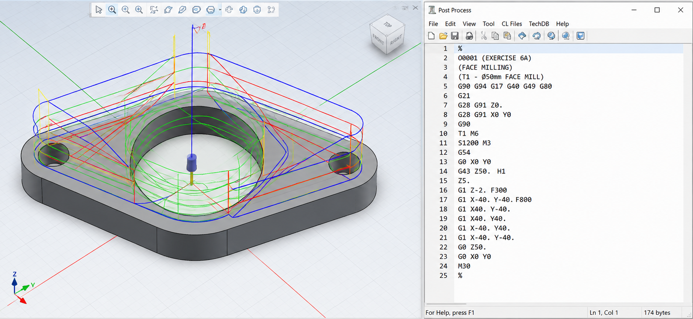Click line 'G90 G94 G17 G40 G49 G80'
The width and height of the screenshot is (693, 319).
point(505,86)
